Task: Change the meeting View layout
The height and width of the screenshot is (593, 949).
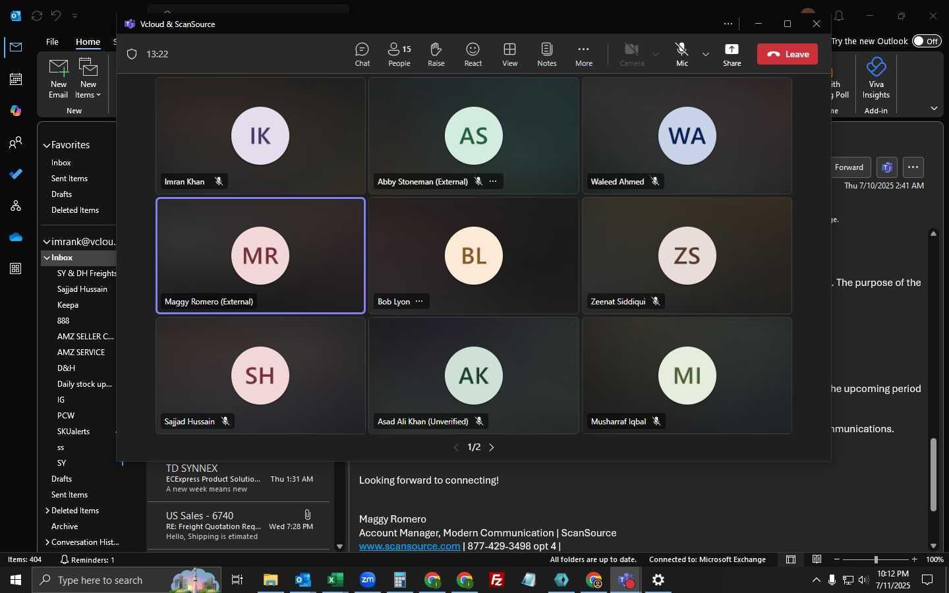Action: point(510,54)
